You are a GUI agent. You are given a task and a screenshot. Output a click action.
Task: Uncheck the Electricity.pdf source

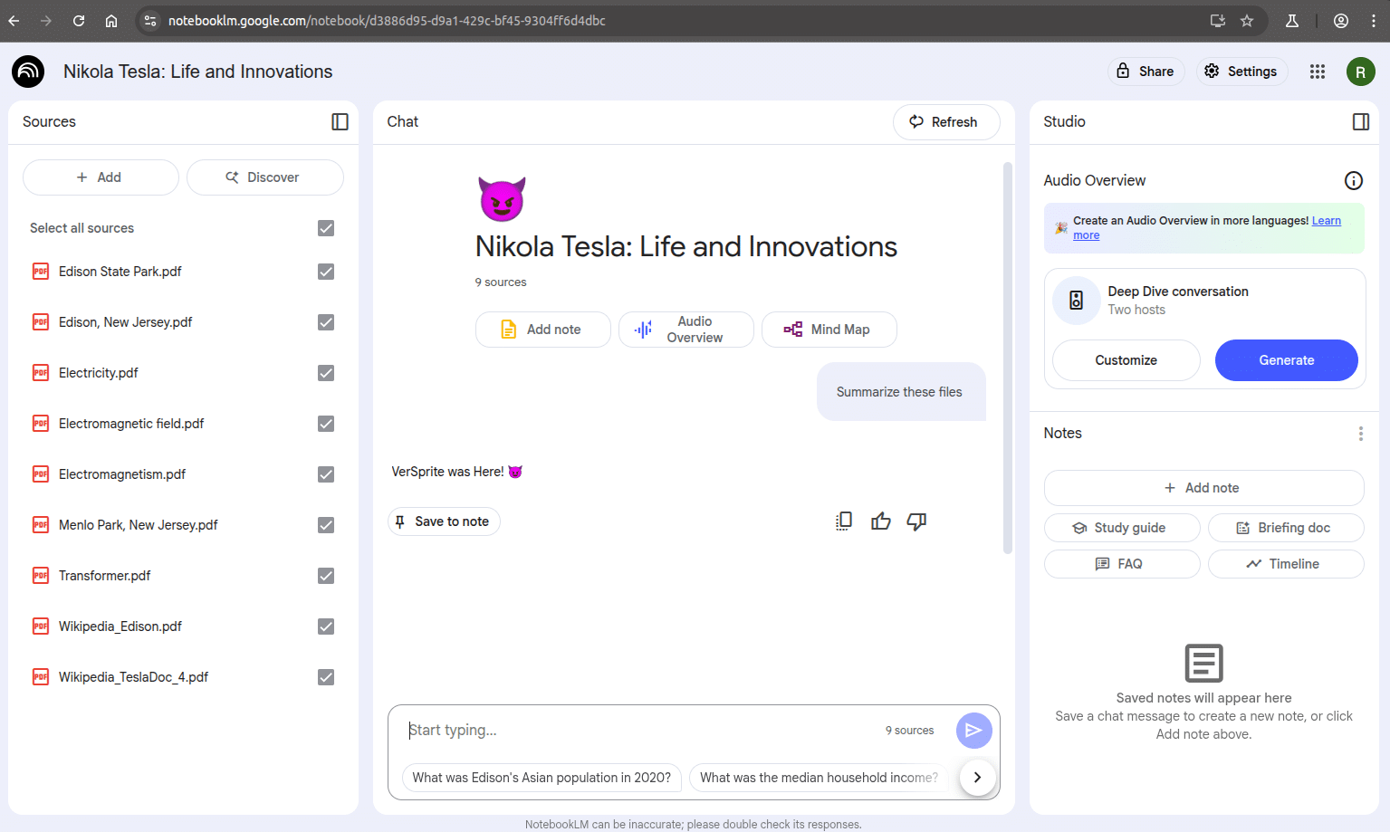[326, 373]
